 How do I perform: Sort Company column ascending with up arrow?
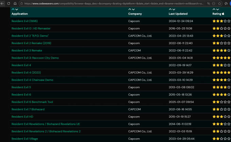coord(130,9)
